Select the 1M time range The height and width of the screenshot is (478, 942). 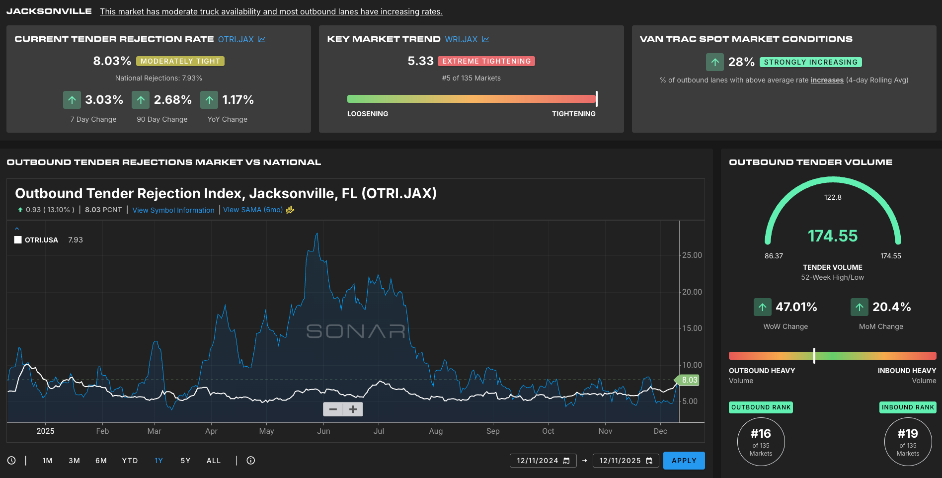pos(47,461)
